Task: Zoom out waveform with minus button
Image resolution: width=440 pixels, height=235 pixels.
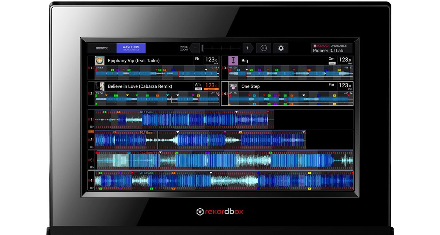Action: pyautogui.click(x=195, y=48)
